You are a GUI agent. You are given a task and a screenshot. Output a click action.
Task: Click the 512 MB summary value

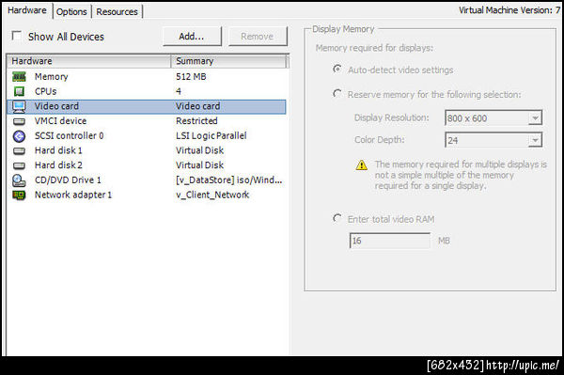191,76
